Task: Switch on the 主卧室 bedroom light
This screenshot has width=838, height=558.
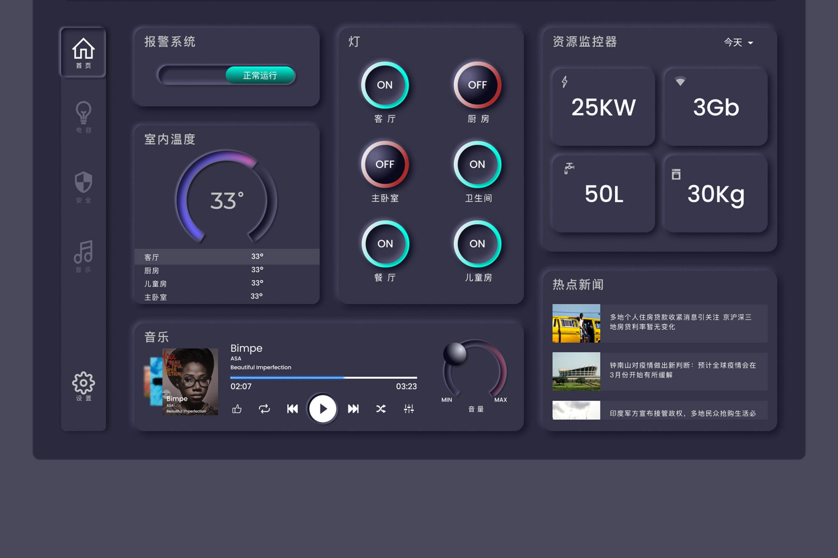Action: tap(385, 164)
